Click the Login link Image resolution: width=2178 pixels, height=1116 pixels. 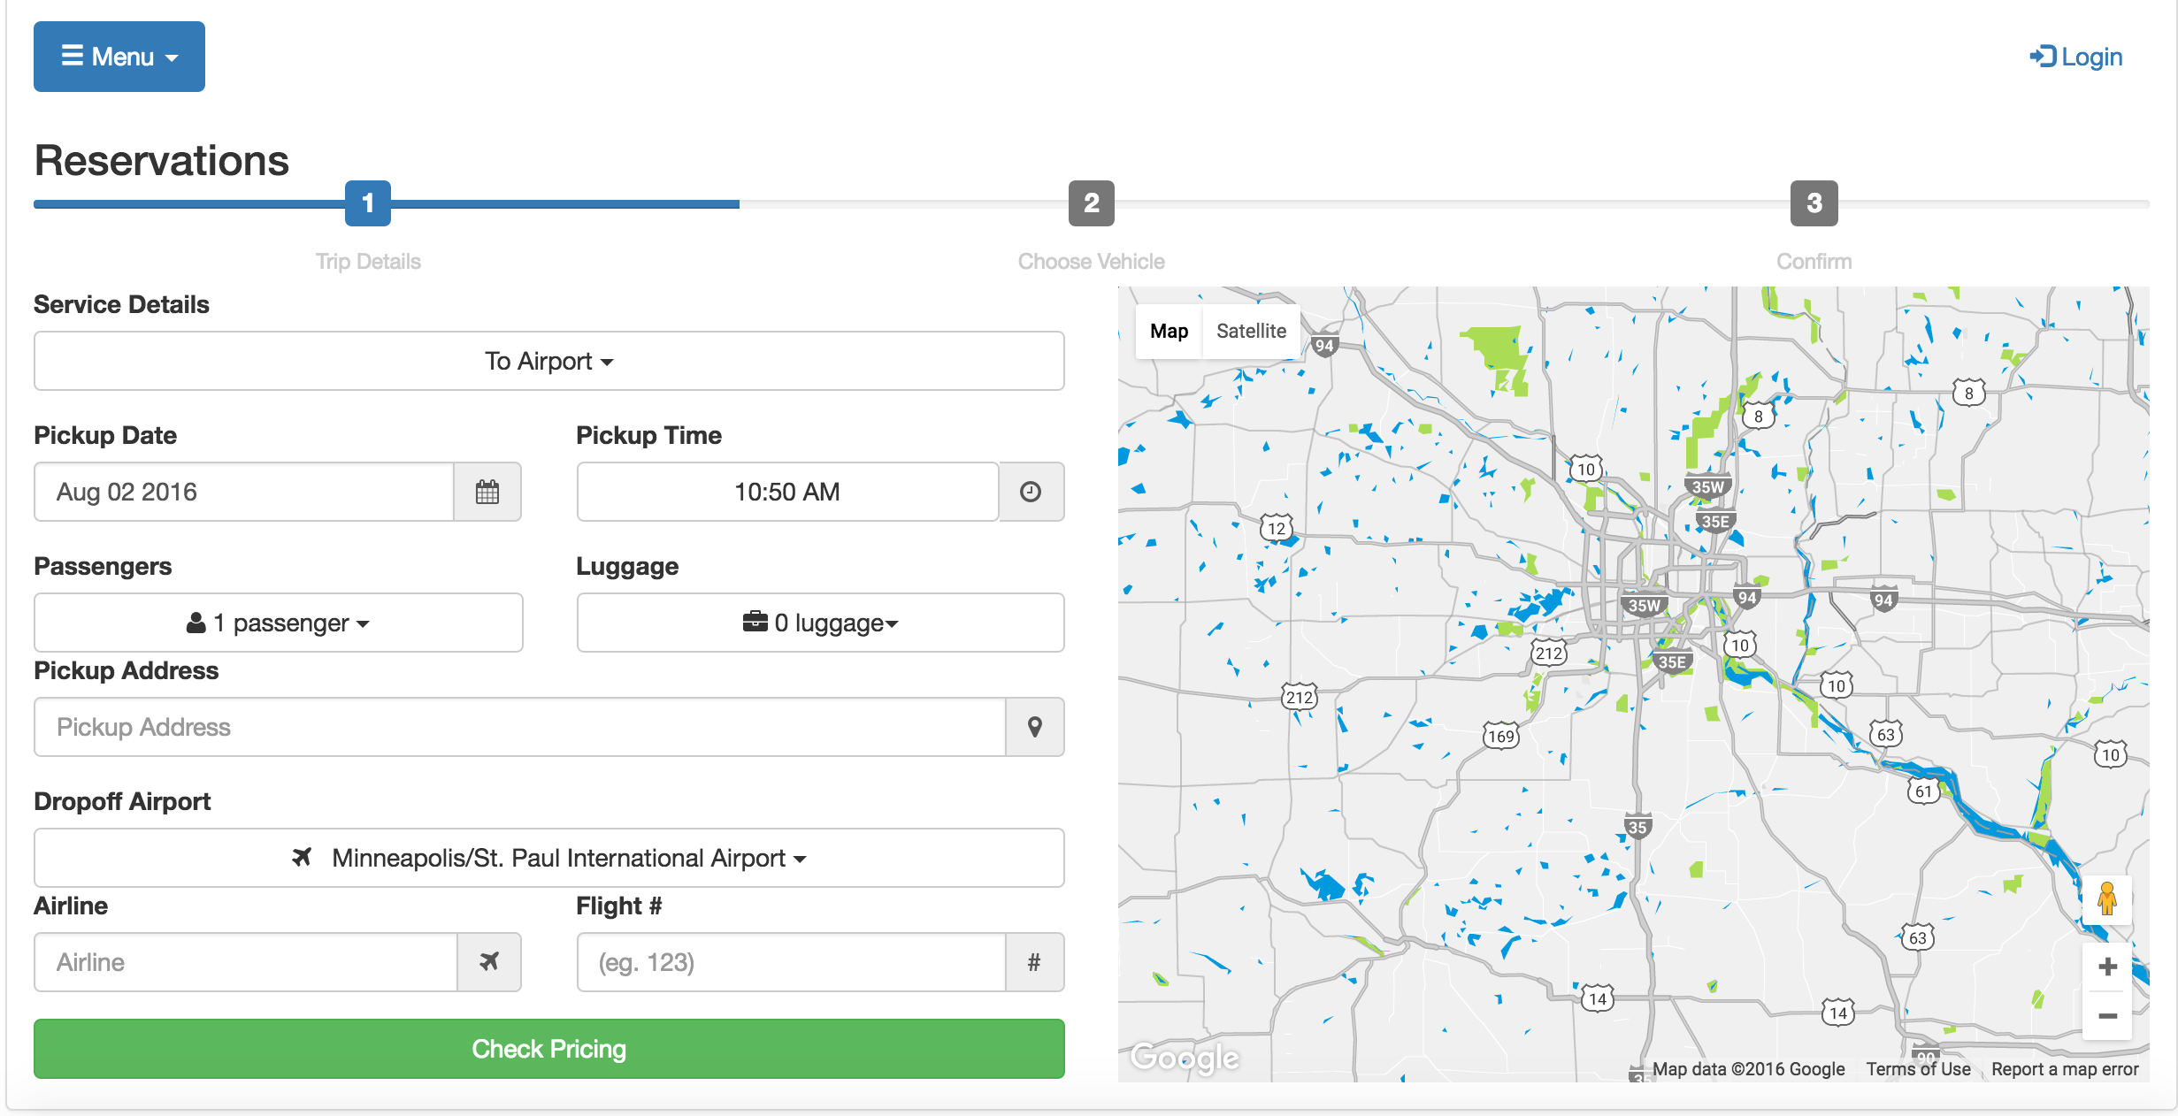coord(2075,57)
